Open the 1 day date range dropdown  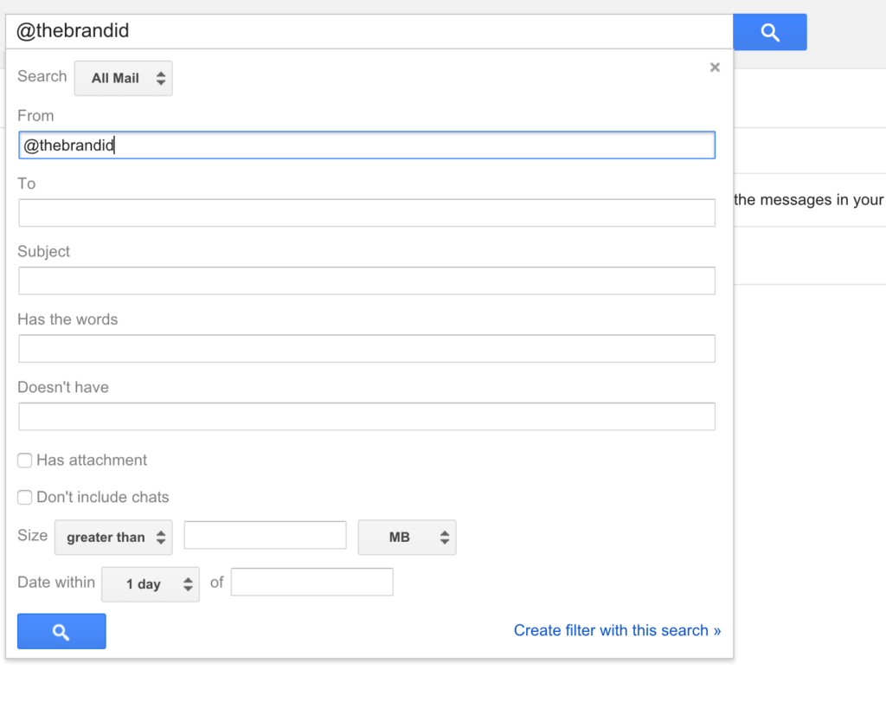click(x=150, y=584)
